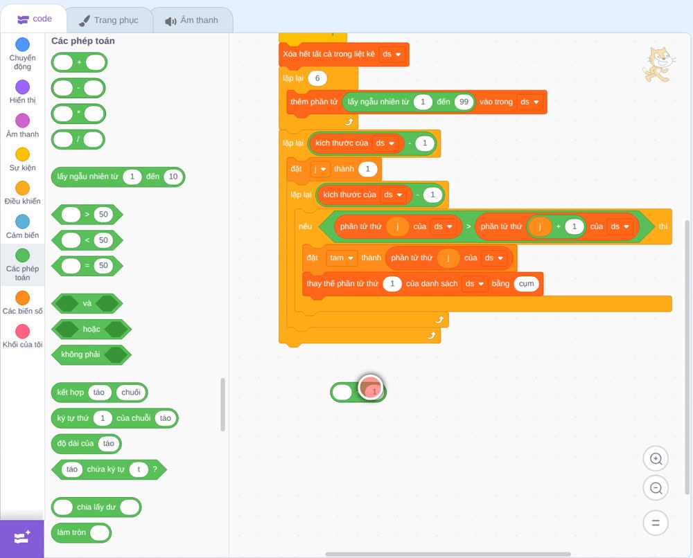Open ds dropdown in 'thêm phần tử' block
The width and height of the screenshot is (693, 558).
pos(529,102)
